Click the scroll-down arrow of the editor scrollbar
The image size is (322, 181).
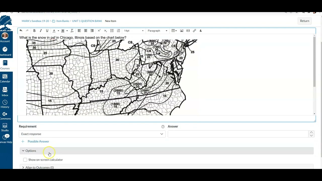coord(314,114)
